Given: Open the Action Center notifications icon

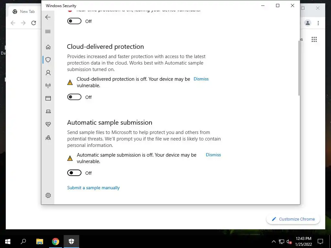Looking at the screenshot, I should (320, 242).
